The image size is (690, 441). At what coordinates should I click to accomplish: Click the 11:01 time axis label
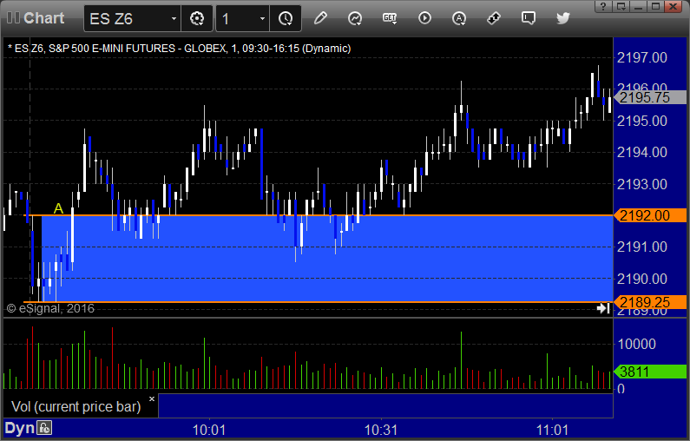(x=552, y=430)
